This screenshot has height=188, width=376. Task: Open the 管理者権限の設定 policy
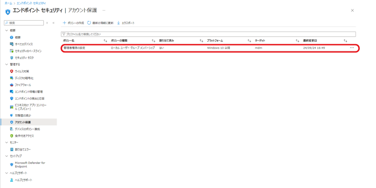point(74,48)
